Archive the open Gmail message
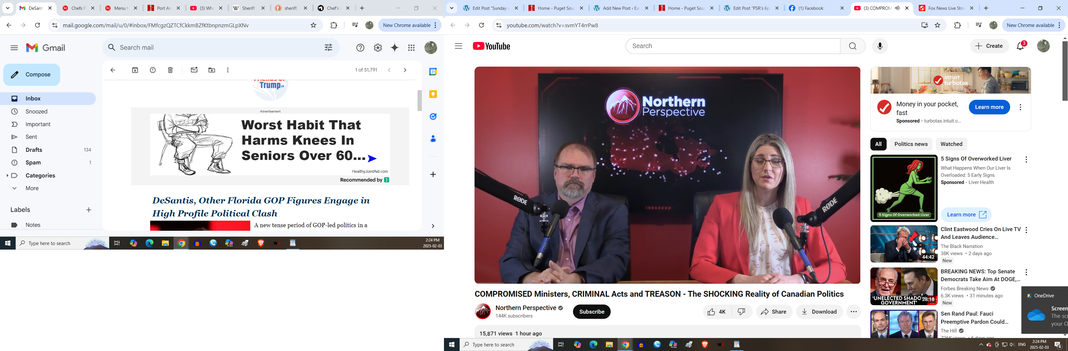The width and height of the screenshot is (1068, 351). 135,70
